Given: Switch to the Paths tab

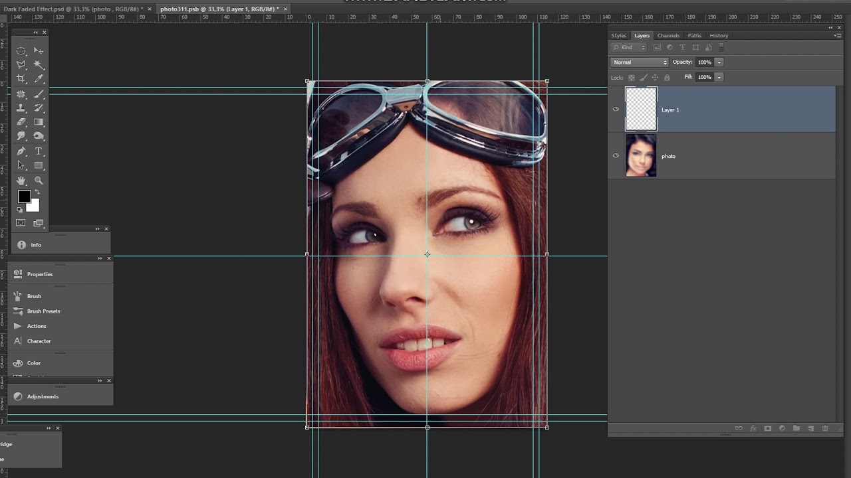Looking at the screenshot, I should [x=695, y=36].
